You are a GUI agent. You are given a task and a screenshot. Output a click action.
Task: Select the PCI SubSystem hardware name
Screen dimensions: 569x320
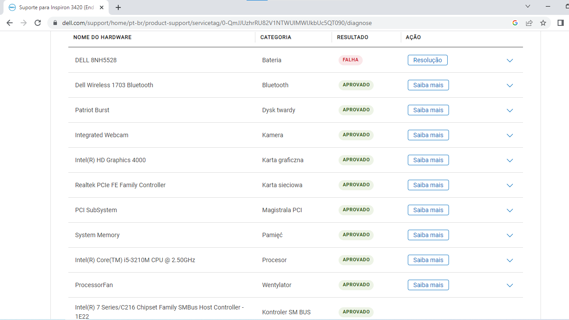(96, 210)
